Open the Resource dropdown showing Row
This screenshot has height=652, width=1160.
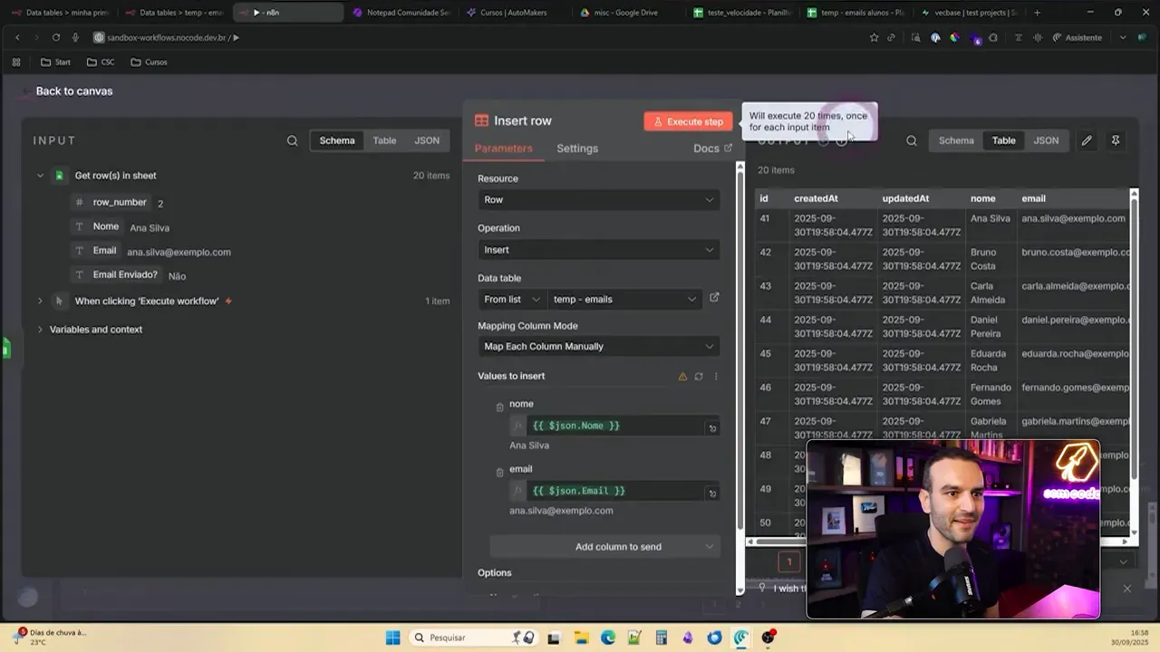(x=598, y=199)
